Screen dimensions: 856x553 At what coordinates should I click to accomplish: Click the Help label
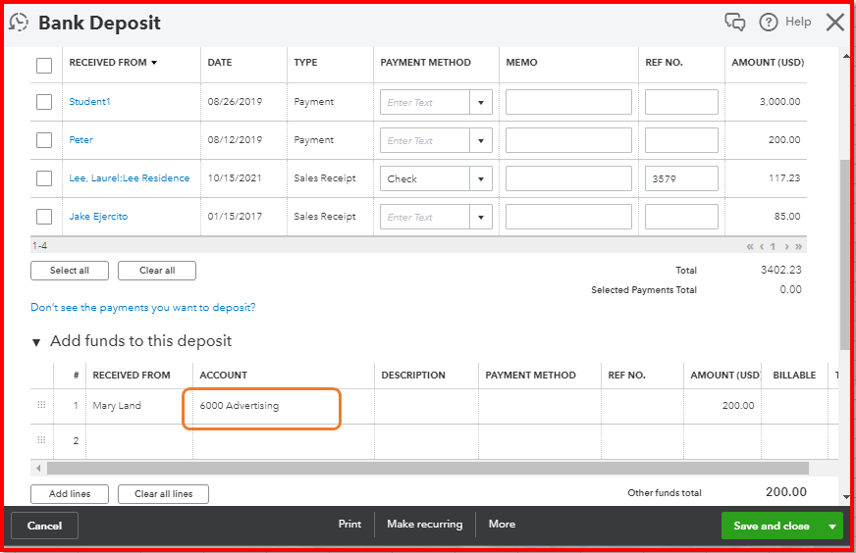coord(798,22)
